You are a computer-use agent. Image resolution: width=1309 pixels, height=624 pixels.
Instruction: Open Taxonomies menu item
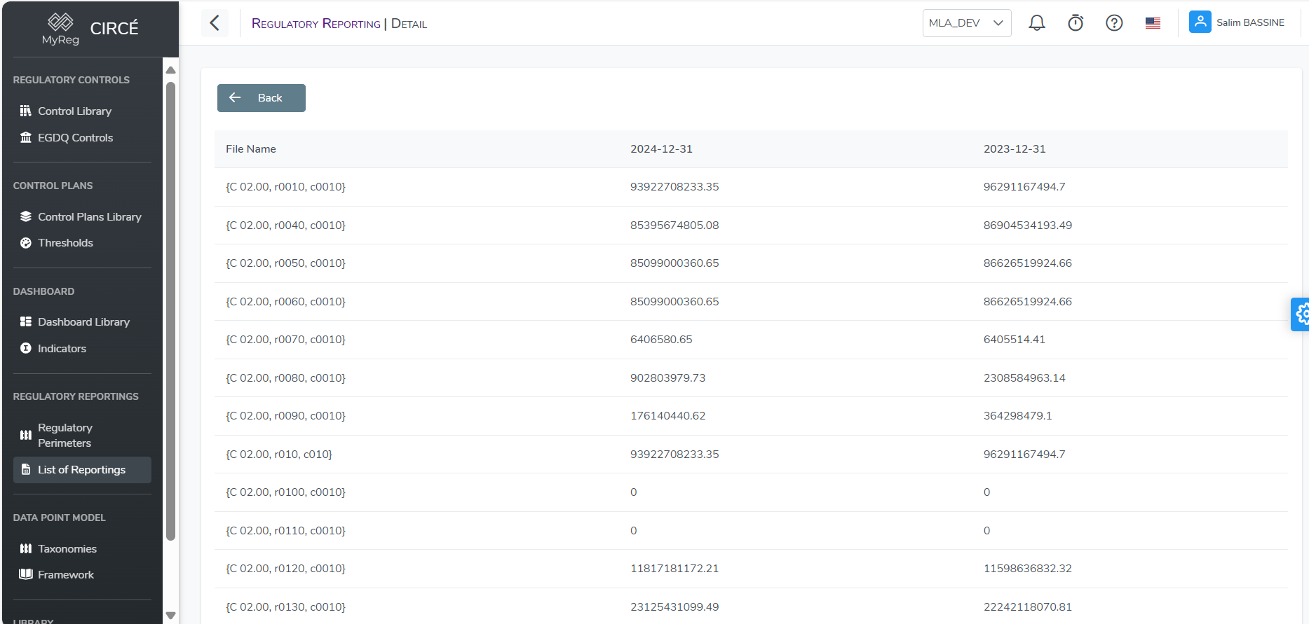click(x=82, y=548)
